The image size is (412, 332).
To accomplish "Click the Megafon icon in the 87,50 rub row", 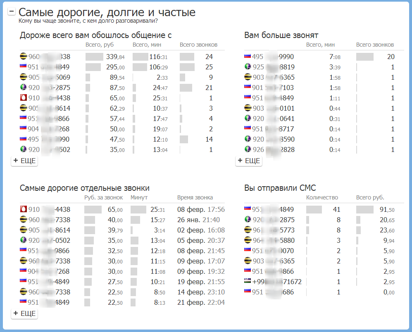I will point(24,87).
